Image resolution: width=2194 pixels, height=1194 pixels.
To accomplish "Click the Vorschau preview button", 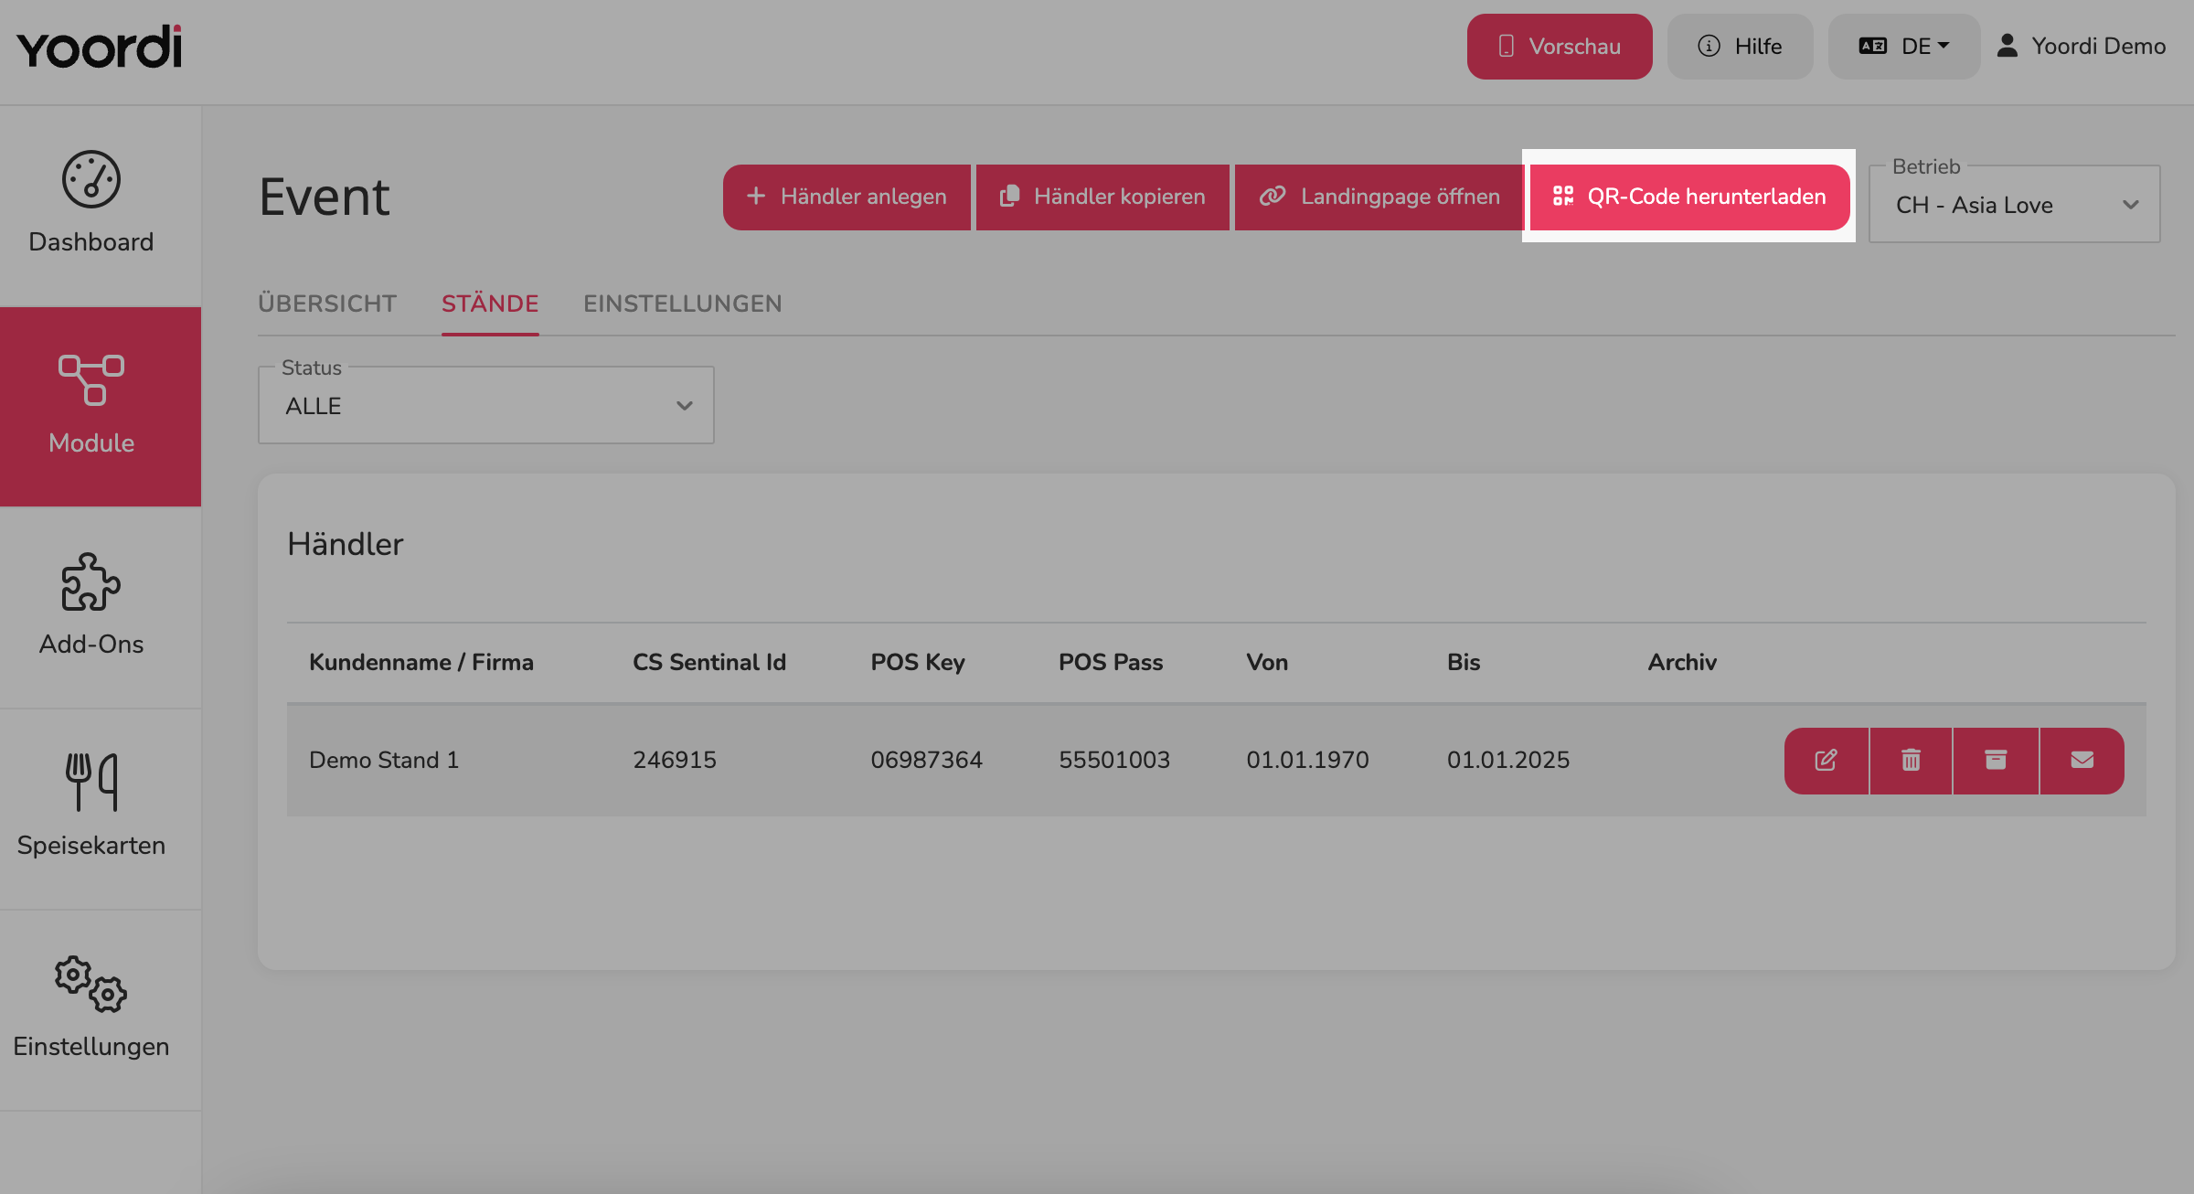I will (1560, 46).
